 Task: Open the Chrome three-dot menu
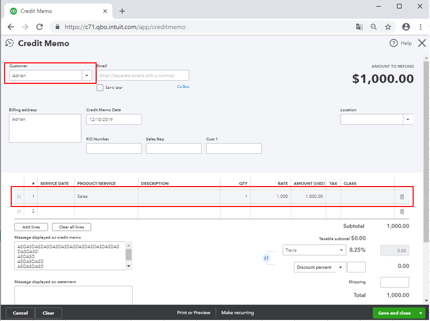pos(420,27)
